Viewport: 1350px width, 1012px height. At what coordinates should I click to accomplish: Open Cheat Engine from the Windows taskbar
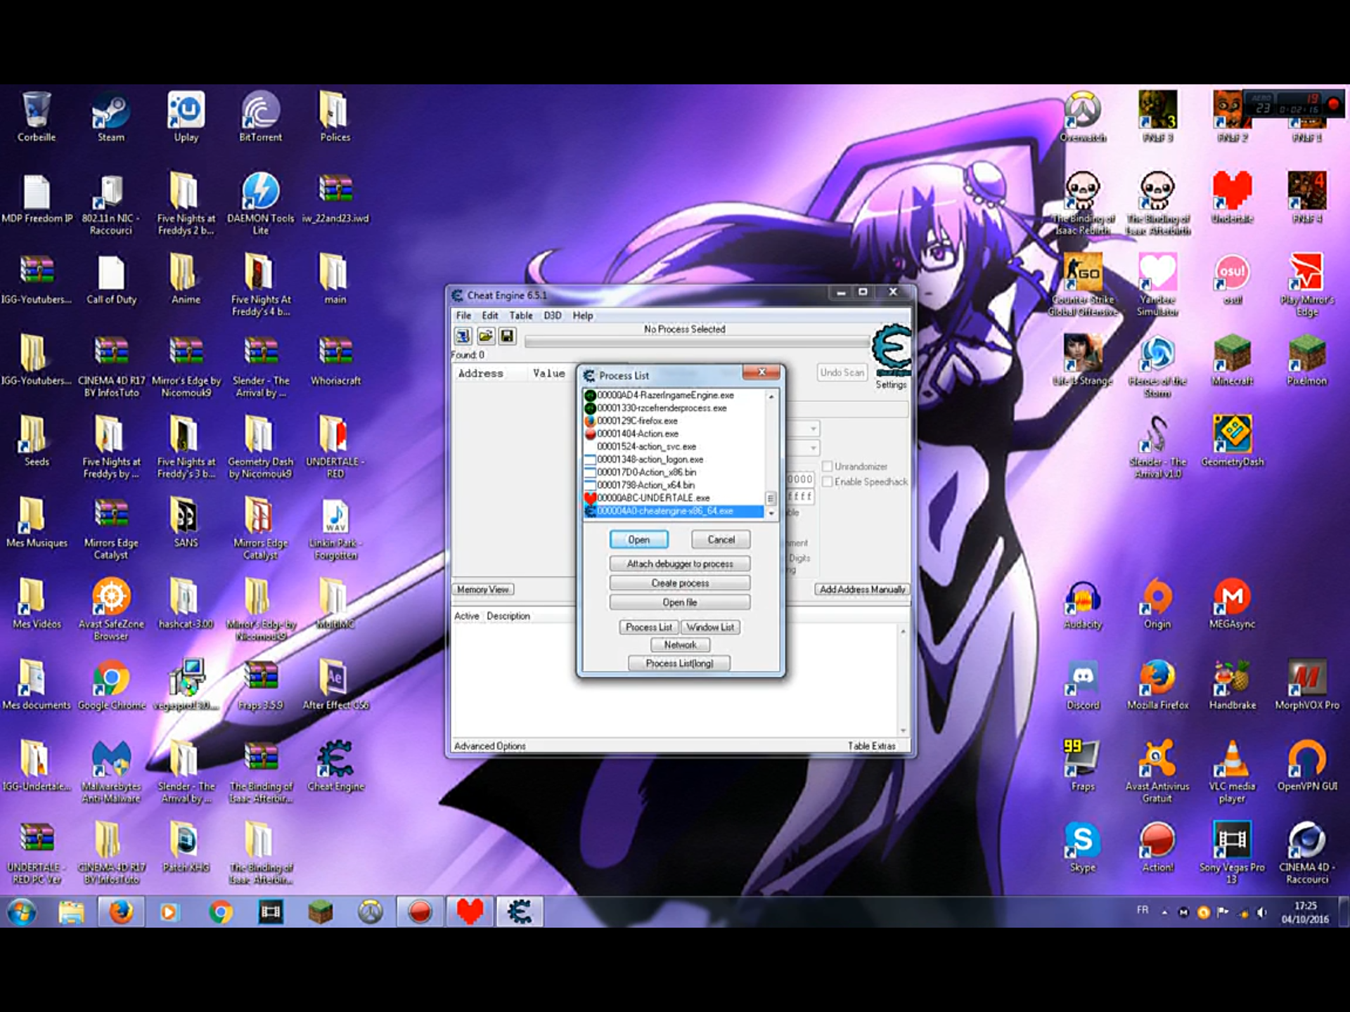(x=520, y=912)
